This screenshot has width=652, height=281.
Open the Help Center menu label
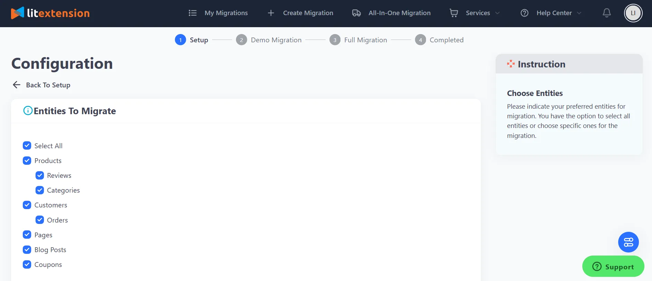554,13
